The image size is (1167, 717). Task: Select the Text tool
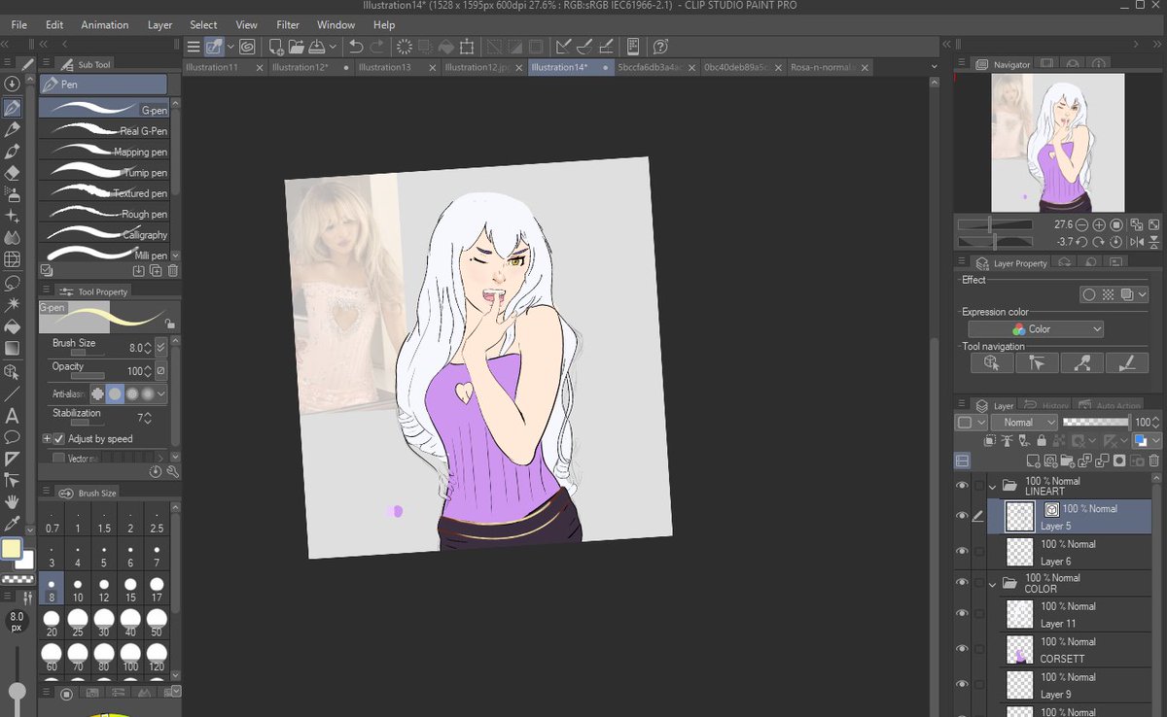[12, 416]
